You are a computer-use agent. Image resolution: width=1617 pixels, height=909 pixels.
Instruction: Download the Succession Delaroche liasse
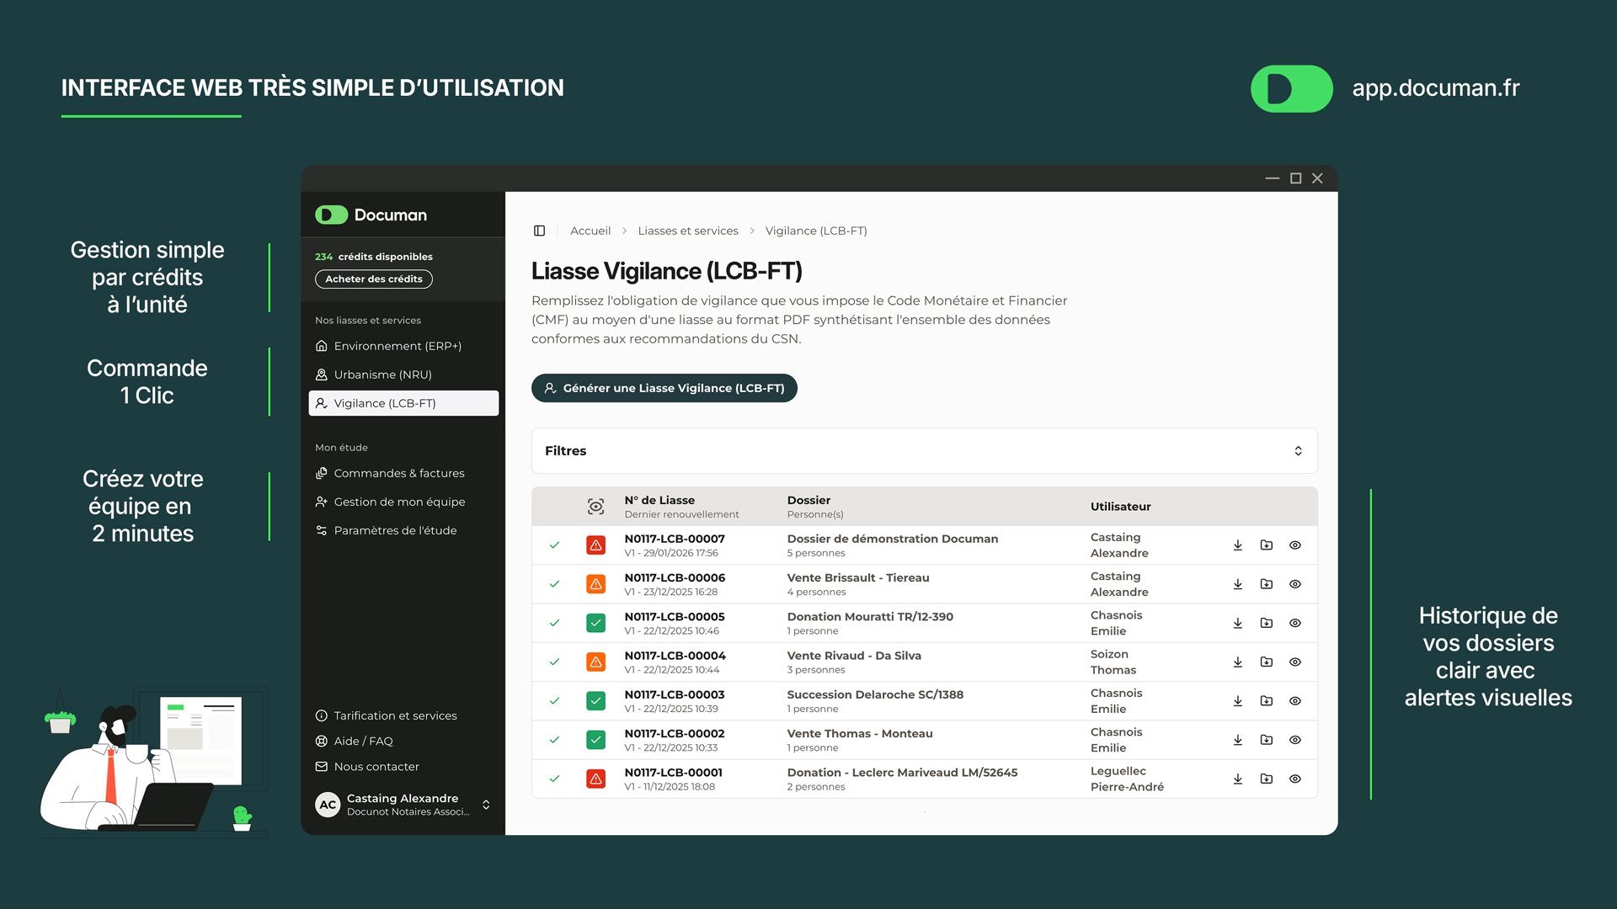click(1238, 701)
